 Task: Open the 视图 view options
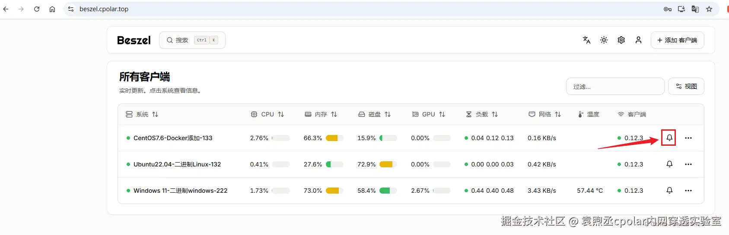[686, 86]
